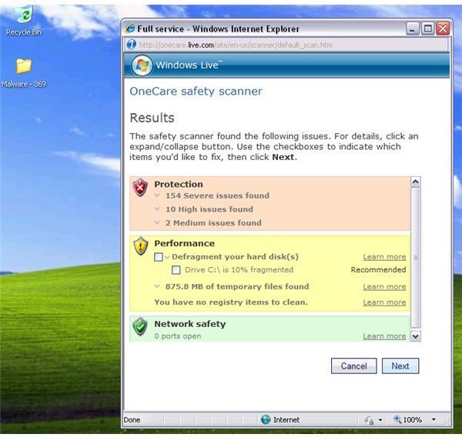Click the Results heading
Image resolution: width=462 pixels, height=444 pixels.
152,118
